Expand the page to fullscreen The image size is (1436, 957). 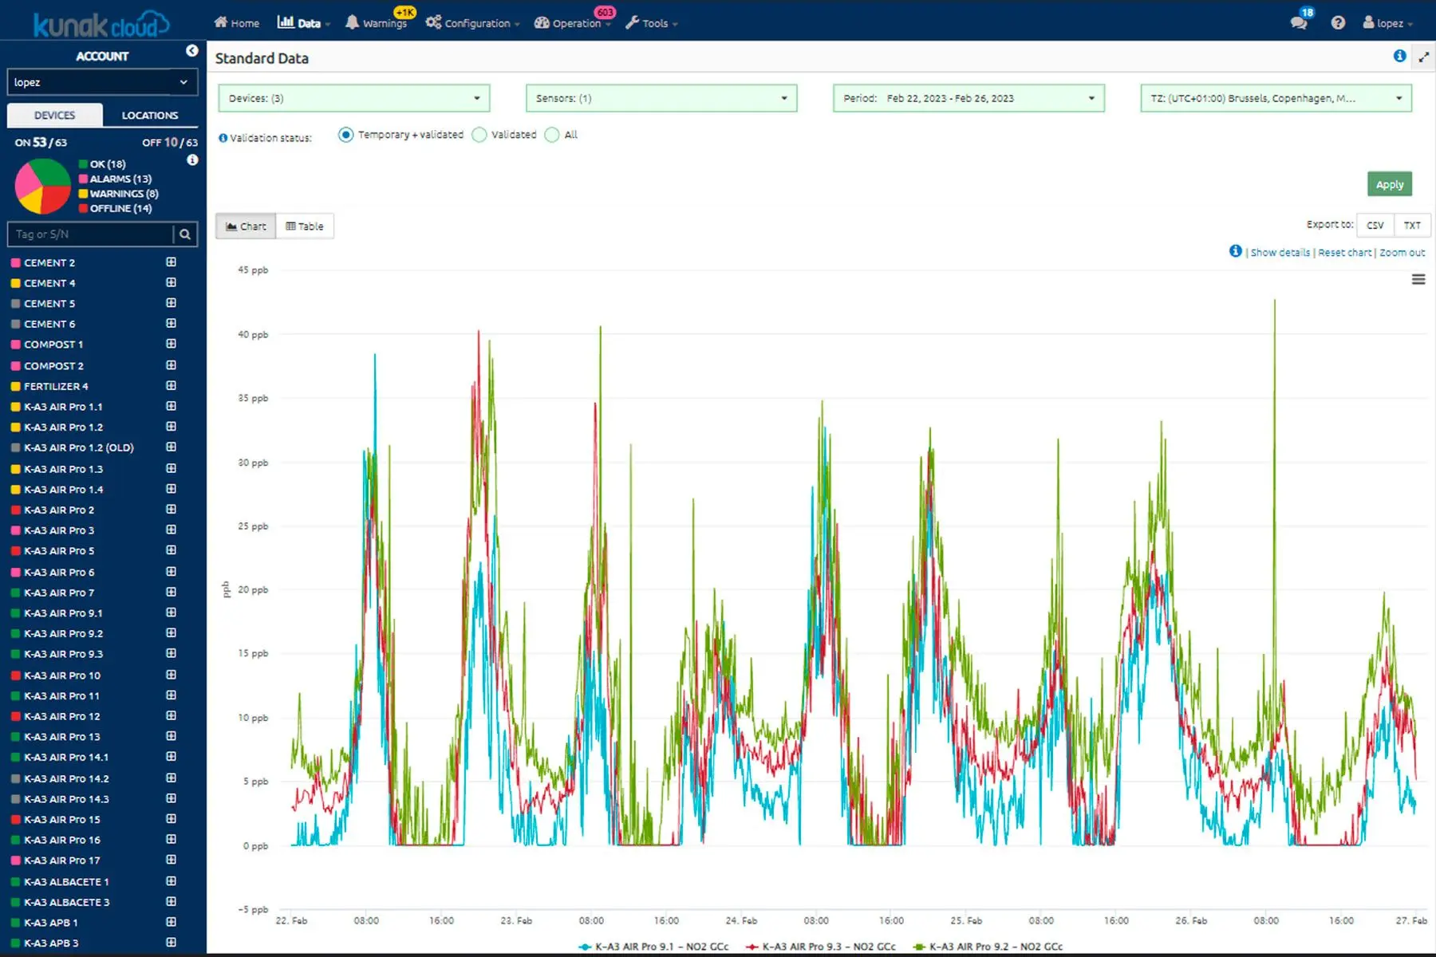pyautogui.click(x=1423, y=57)
